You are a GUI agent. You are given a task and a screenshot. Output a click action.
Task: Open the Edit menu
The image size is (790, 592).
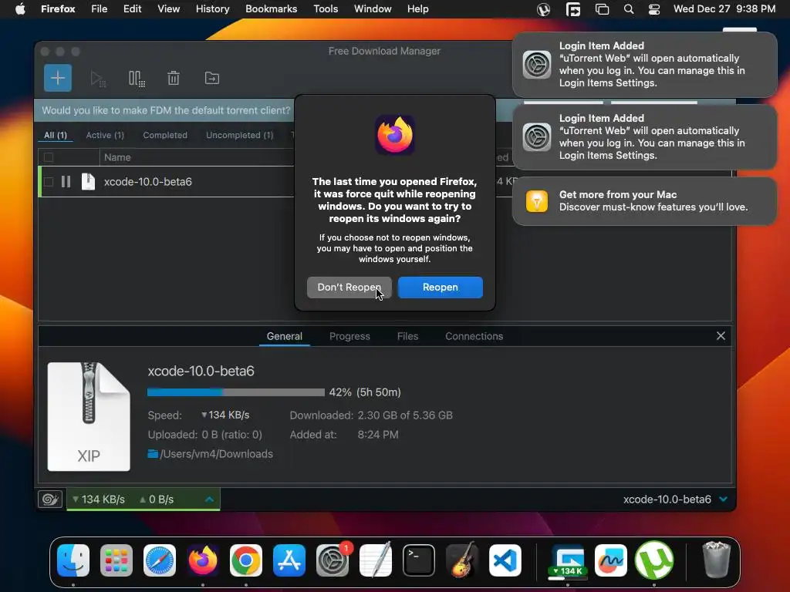(133, 9)
